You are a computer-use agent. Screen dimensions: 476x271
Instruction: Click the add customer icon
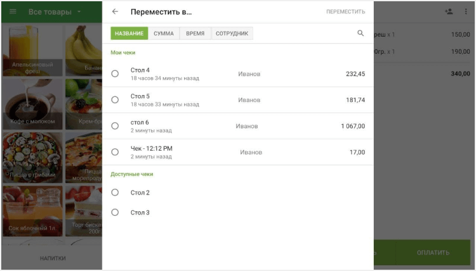[x=449, y=12]
